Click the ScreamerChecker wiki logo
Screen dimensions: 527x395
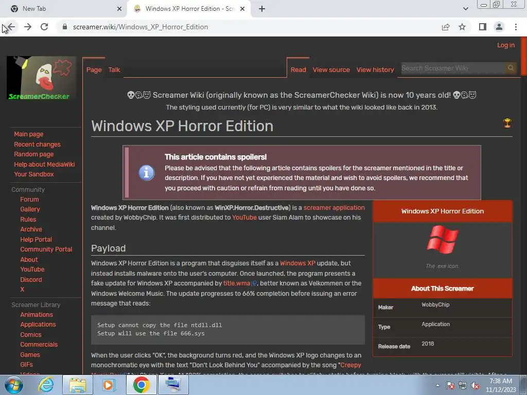41,78
